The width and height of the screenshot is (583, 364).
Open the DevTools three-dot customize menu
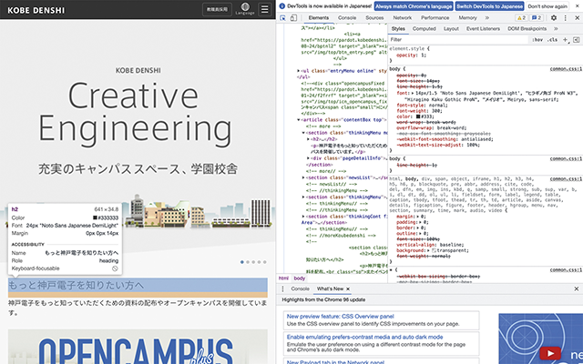[x=565, y=18]
